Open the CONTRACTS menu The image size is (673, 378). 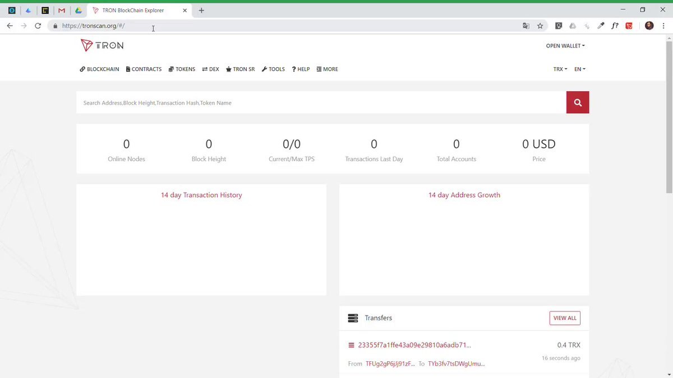[144, 69]
